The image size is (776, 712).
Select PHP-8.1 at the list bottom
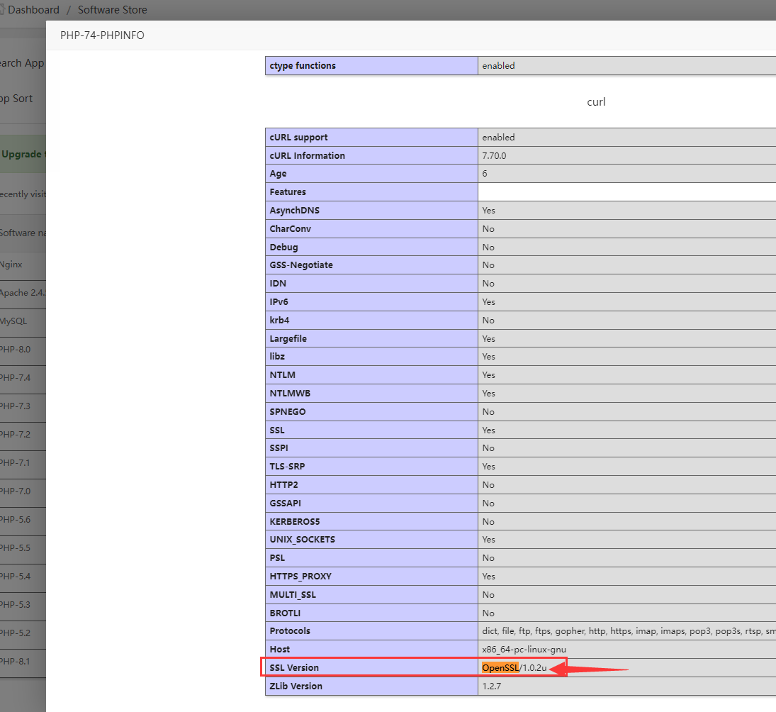(16, 662)
